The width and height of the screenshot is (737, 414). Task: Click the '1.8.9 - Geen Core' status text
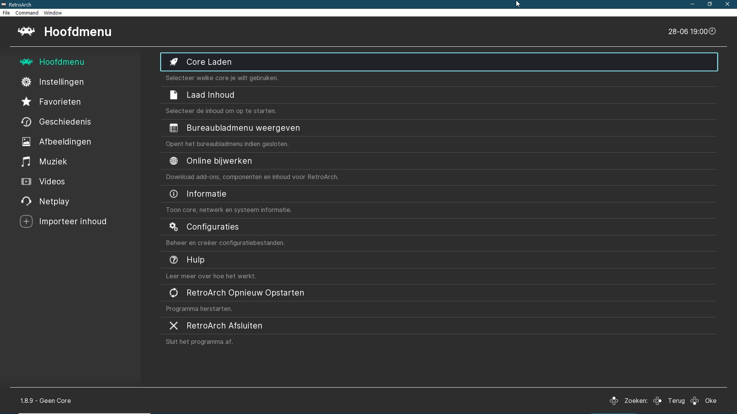pyautogui.click(x=46, y=401)
